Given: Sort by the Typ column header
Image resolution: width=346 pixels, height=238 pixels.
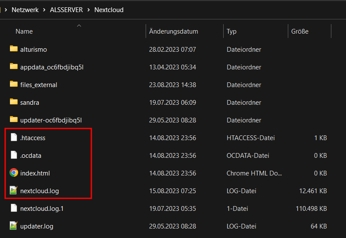Looking at the screenshot, I should pos(231,31).
